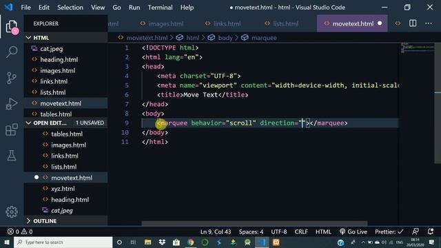Image resolution: width=441 pixels, height=248 pixels.
Task: Open cat.jpeg in HTML folder
Action: click(52, 49)
